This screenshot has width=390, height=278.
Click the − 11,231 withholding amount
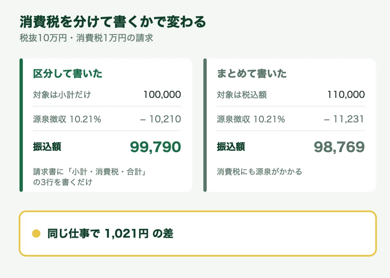[344, 119]
